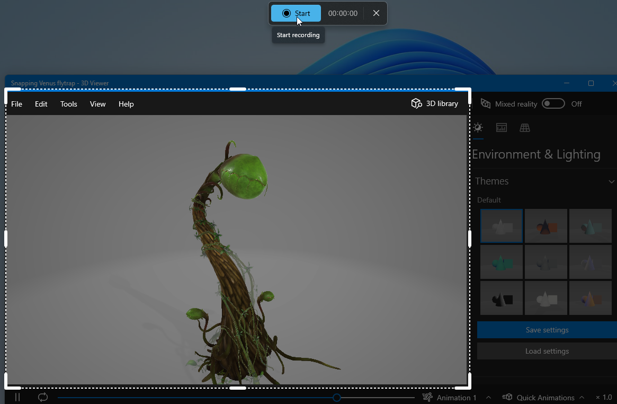Close the screen recording toolbar

pyautogui.click(x=376, y=13)
